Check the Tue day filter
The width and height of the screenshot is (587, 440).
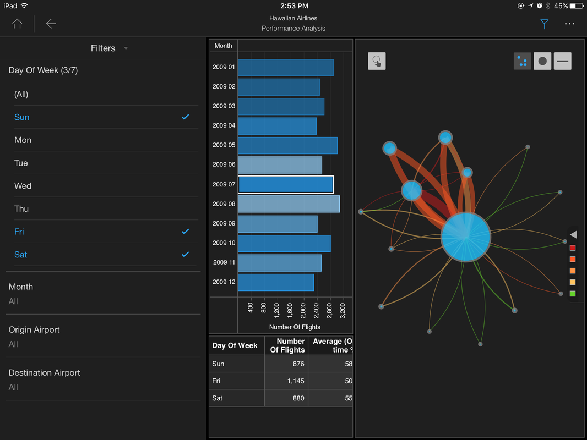click(106, 163)
